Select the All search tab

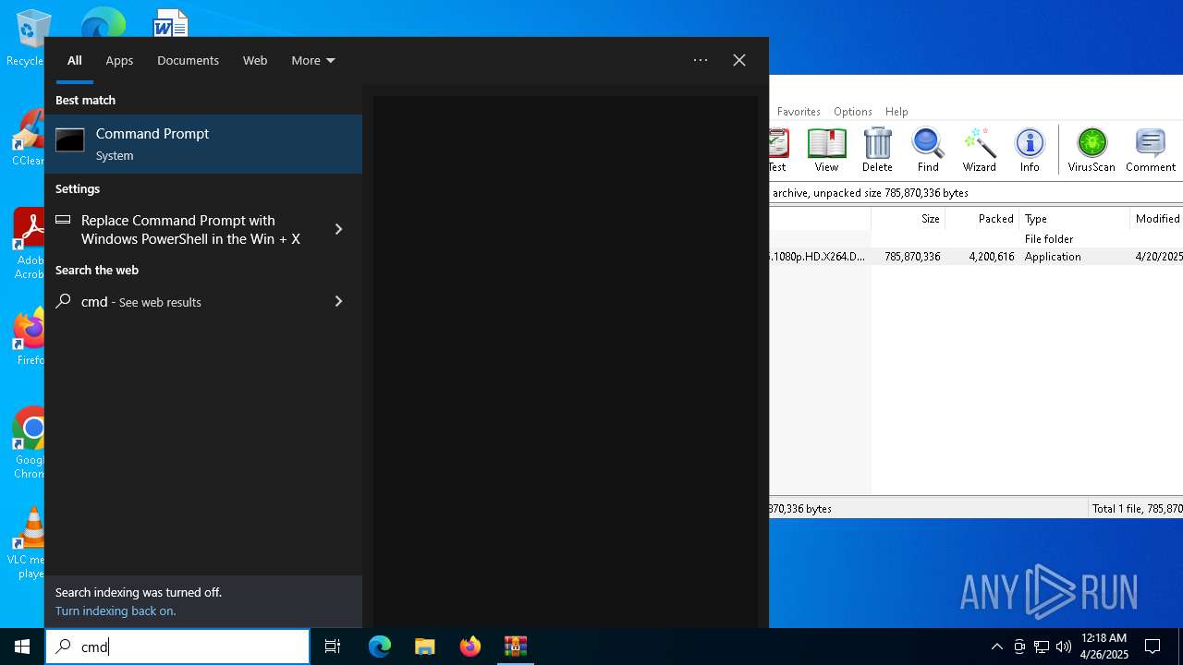(75, 60)
